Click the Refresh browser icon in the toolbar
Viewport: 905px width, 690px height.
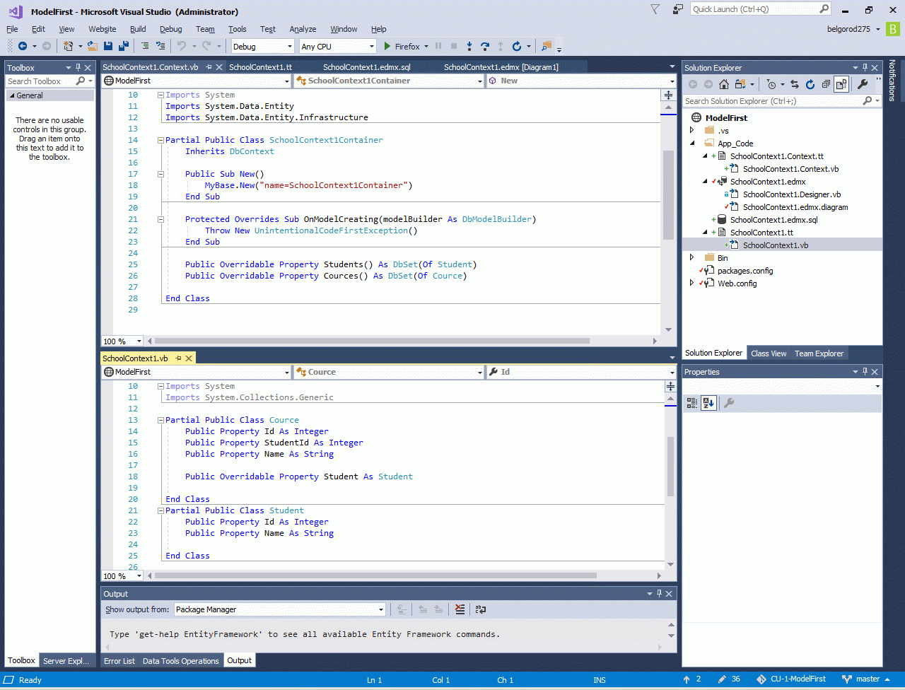pyautogui.click(x=517, y=46)
